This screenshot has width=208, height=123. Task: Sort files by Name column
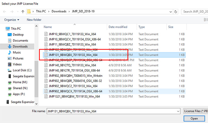point(48,27)
